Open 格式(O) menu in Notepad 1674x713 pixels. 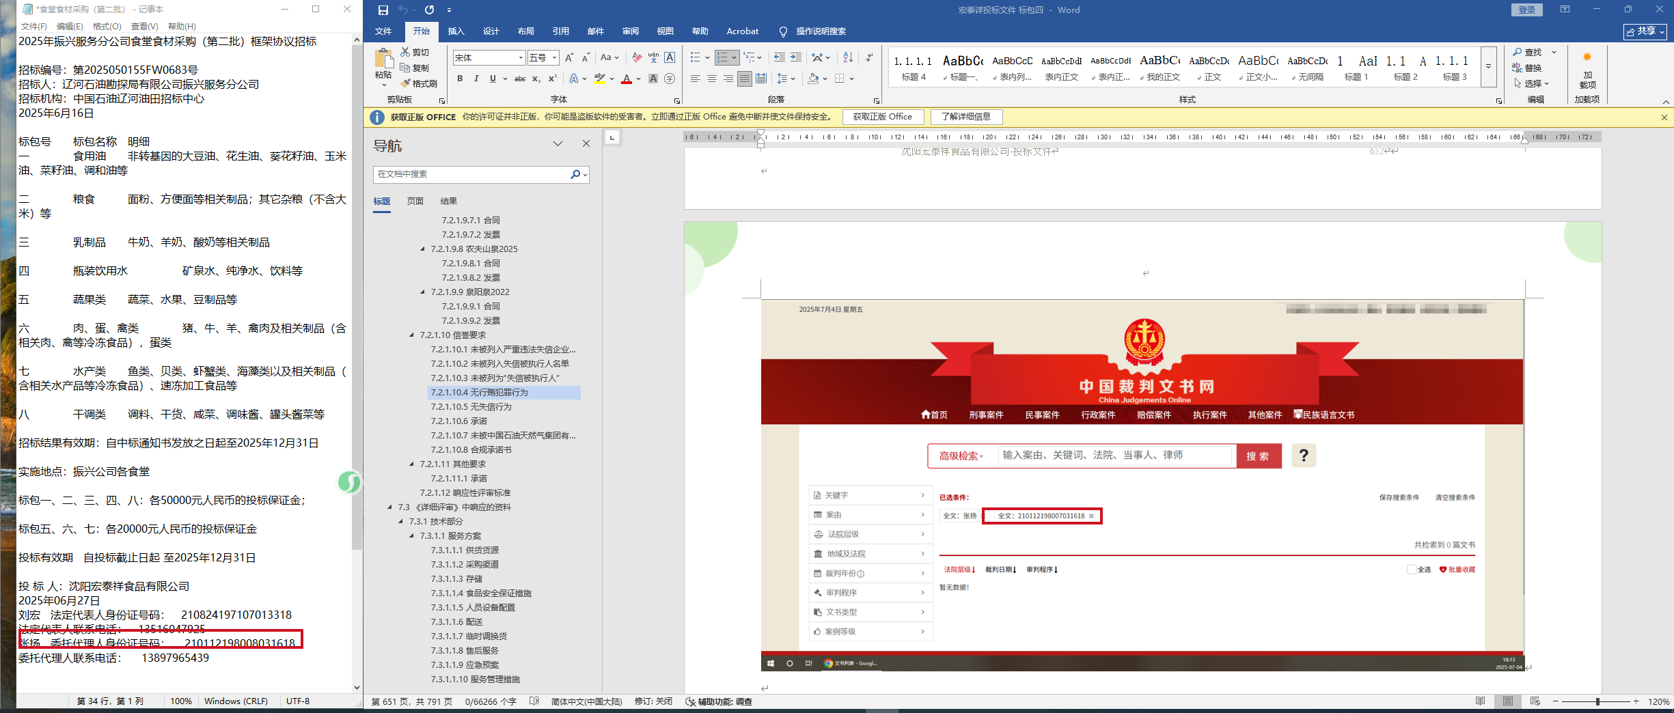(x=107, y=26)
